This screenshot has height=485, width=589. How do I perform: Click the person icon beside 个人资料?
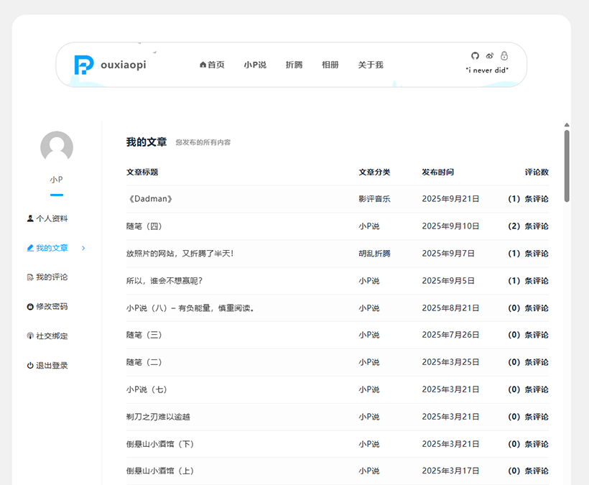click(x=30, y=218)
